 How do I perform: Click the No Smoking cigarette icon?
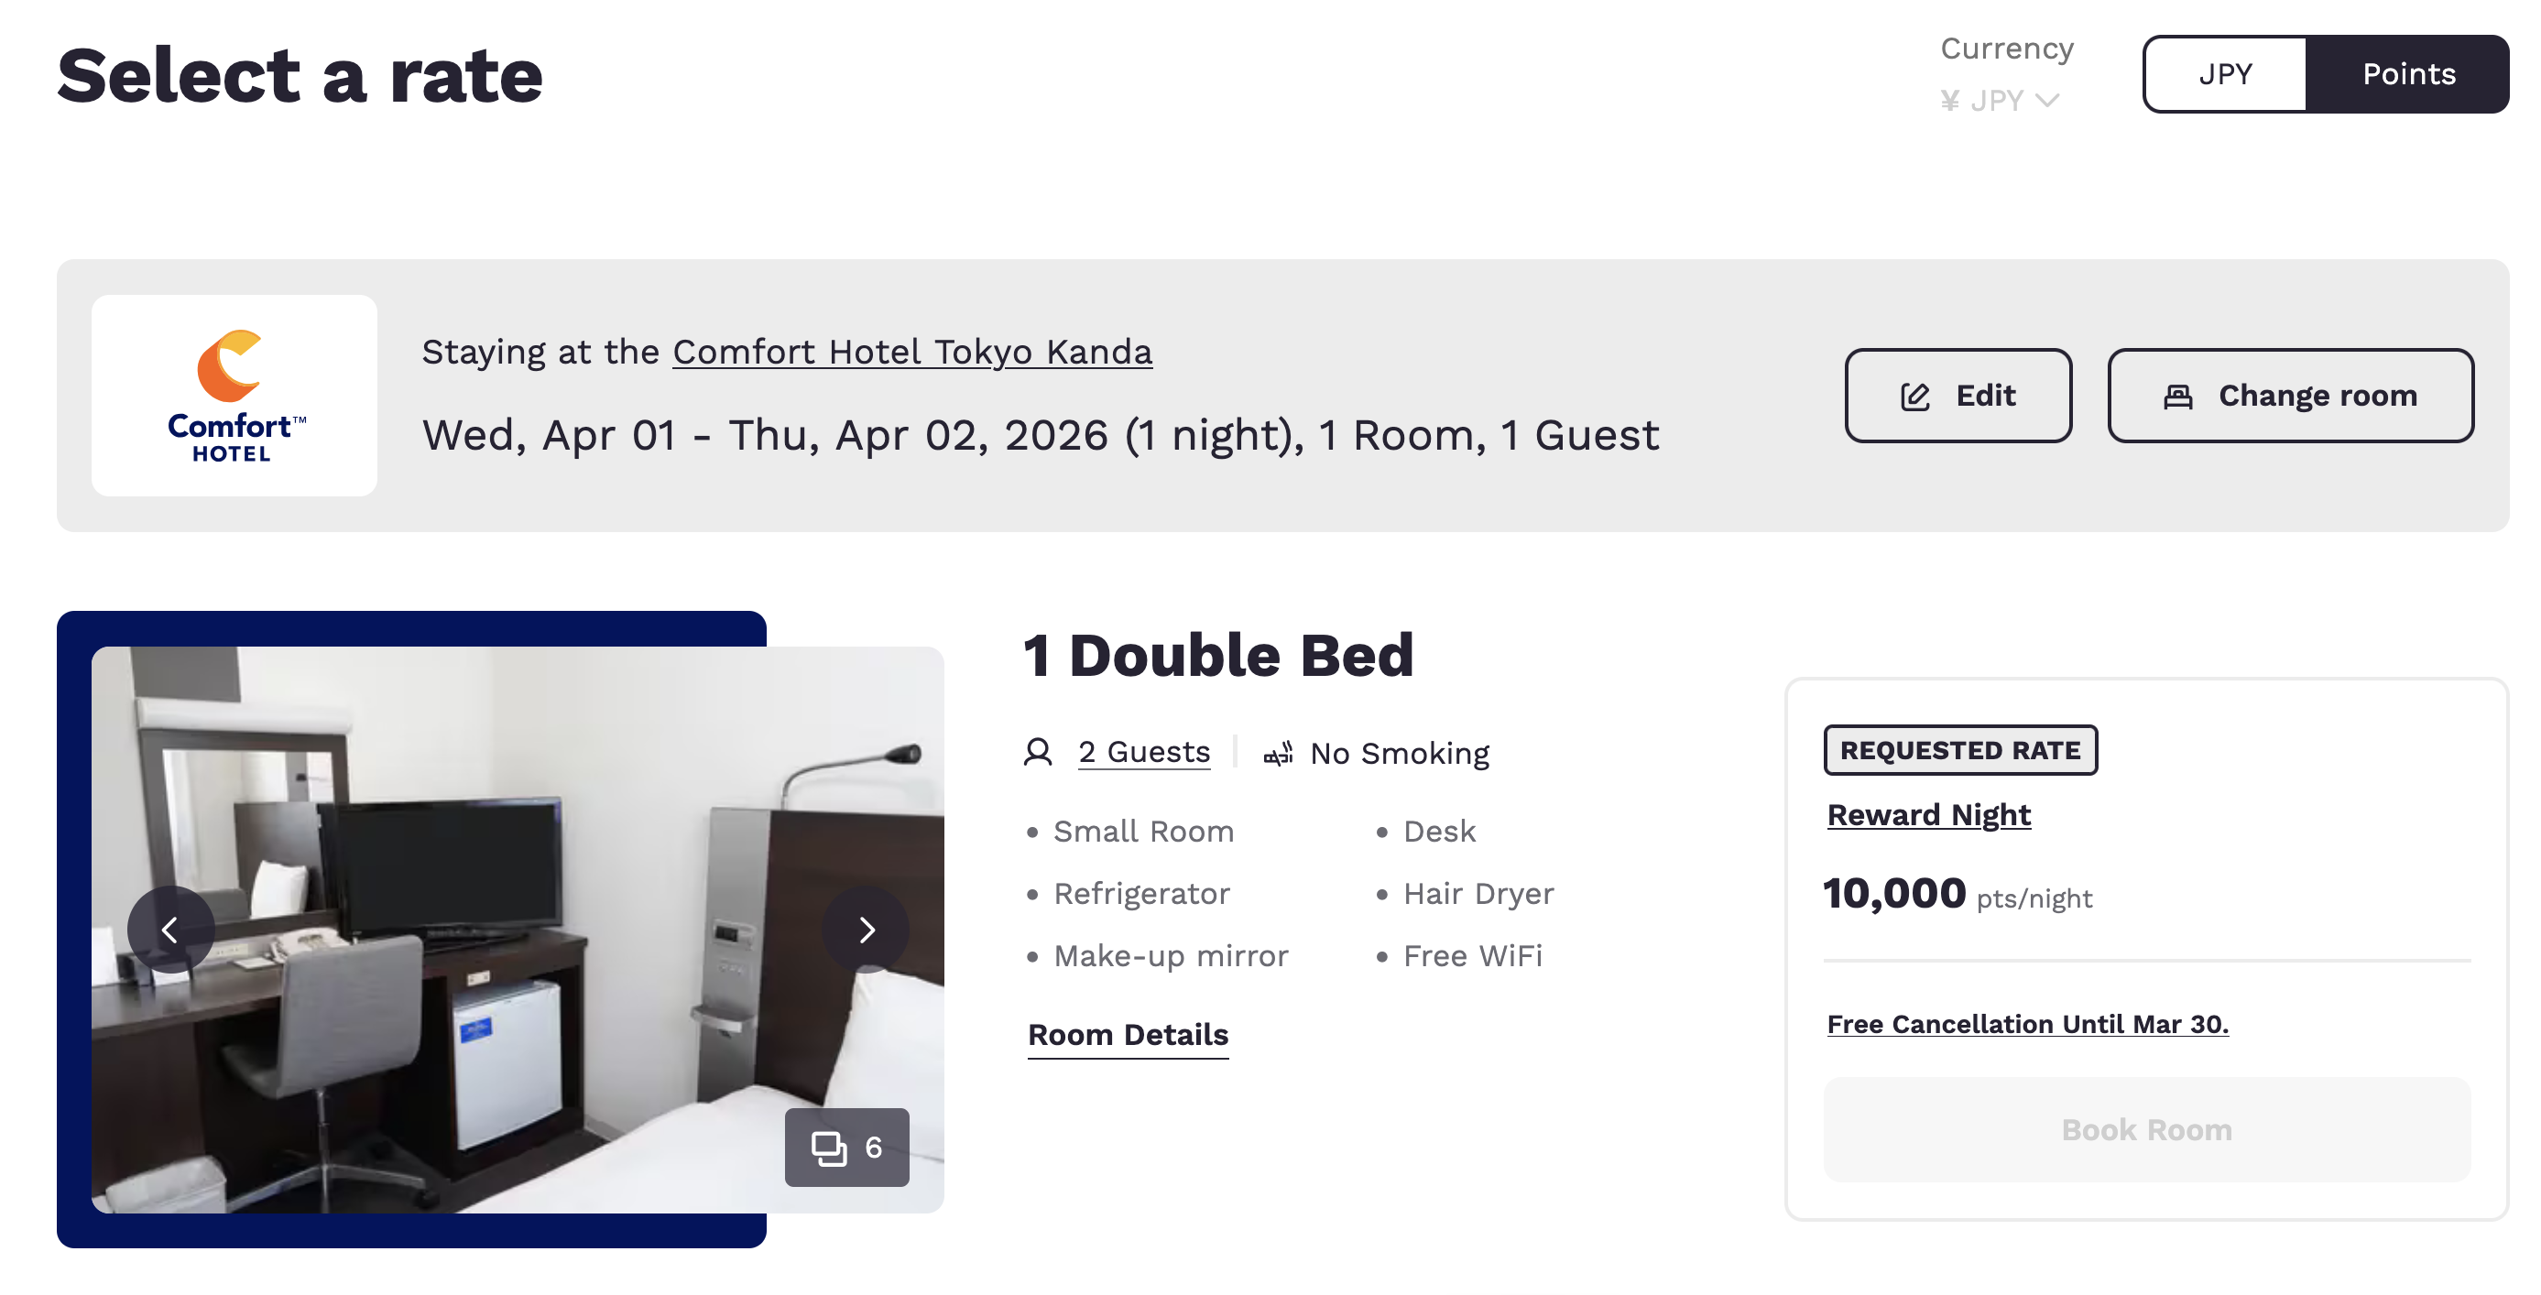click(1278, 752)
